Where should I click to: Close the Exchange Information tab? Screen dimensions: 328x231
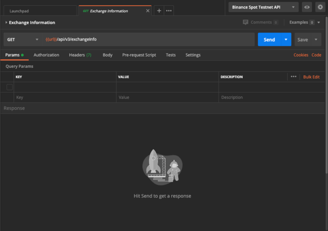[147, 10]
